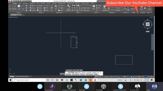Expand the Properties panel
This screenshot has width=163, height=91.
112,13
